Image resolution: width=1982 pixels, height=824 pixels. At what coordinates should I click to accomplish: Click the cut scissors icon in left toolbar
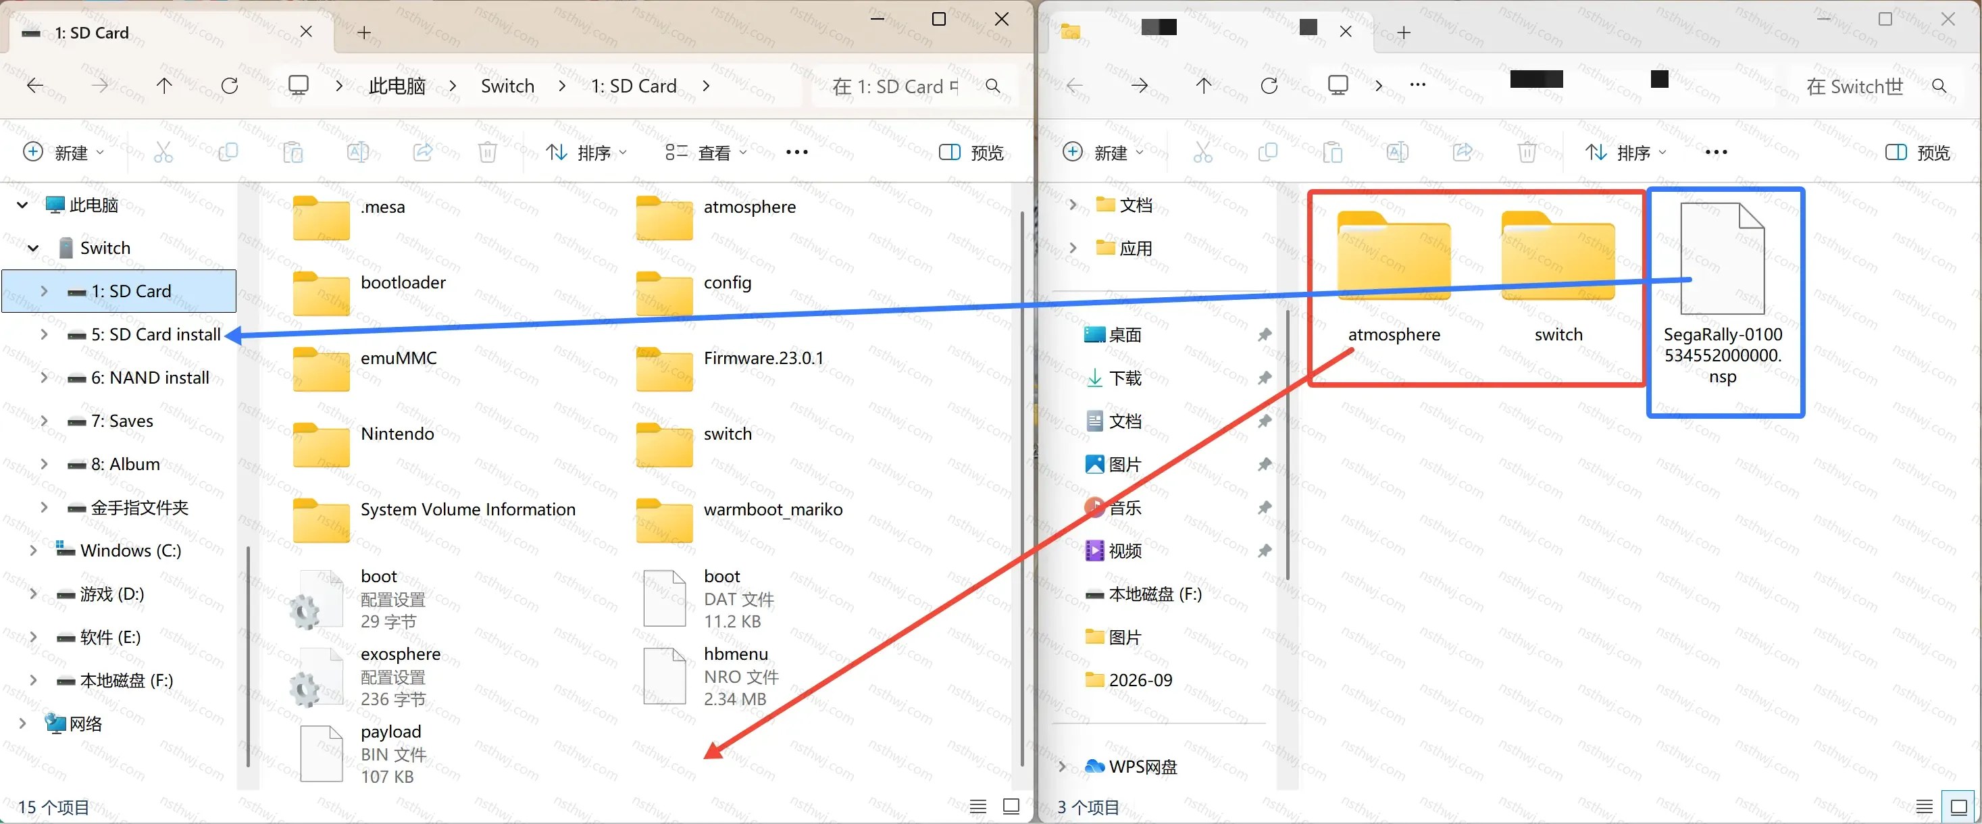(163, 153)
